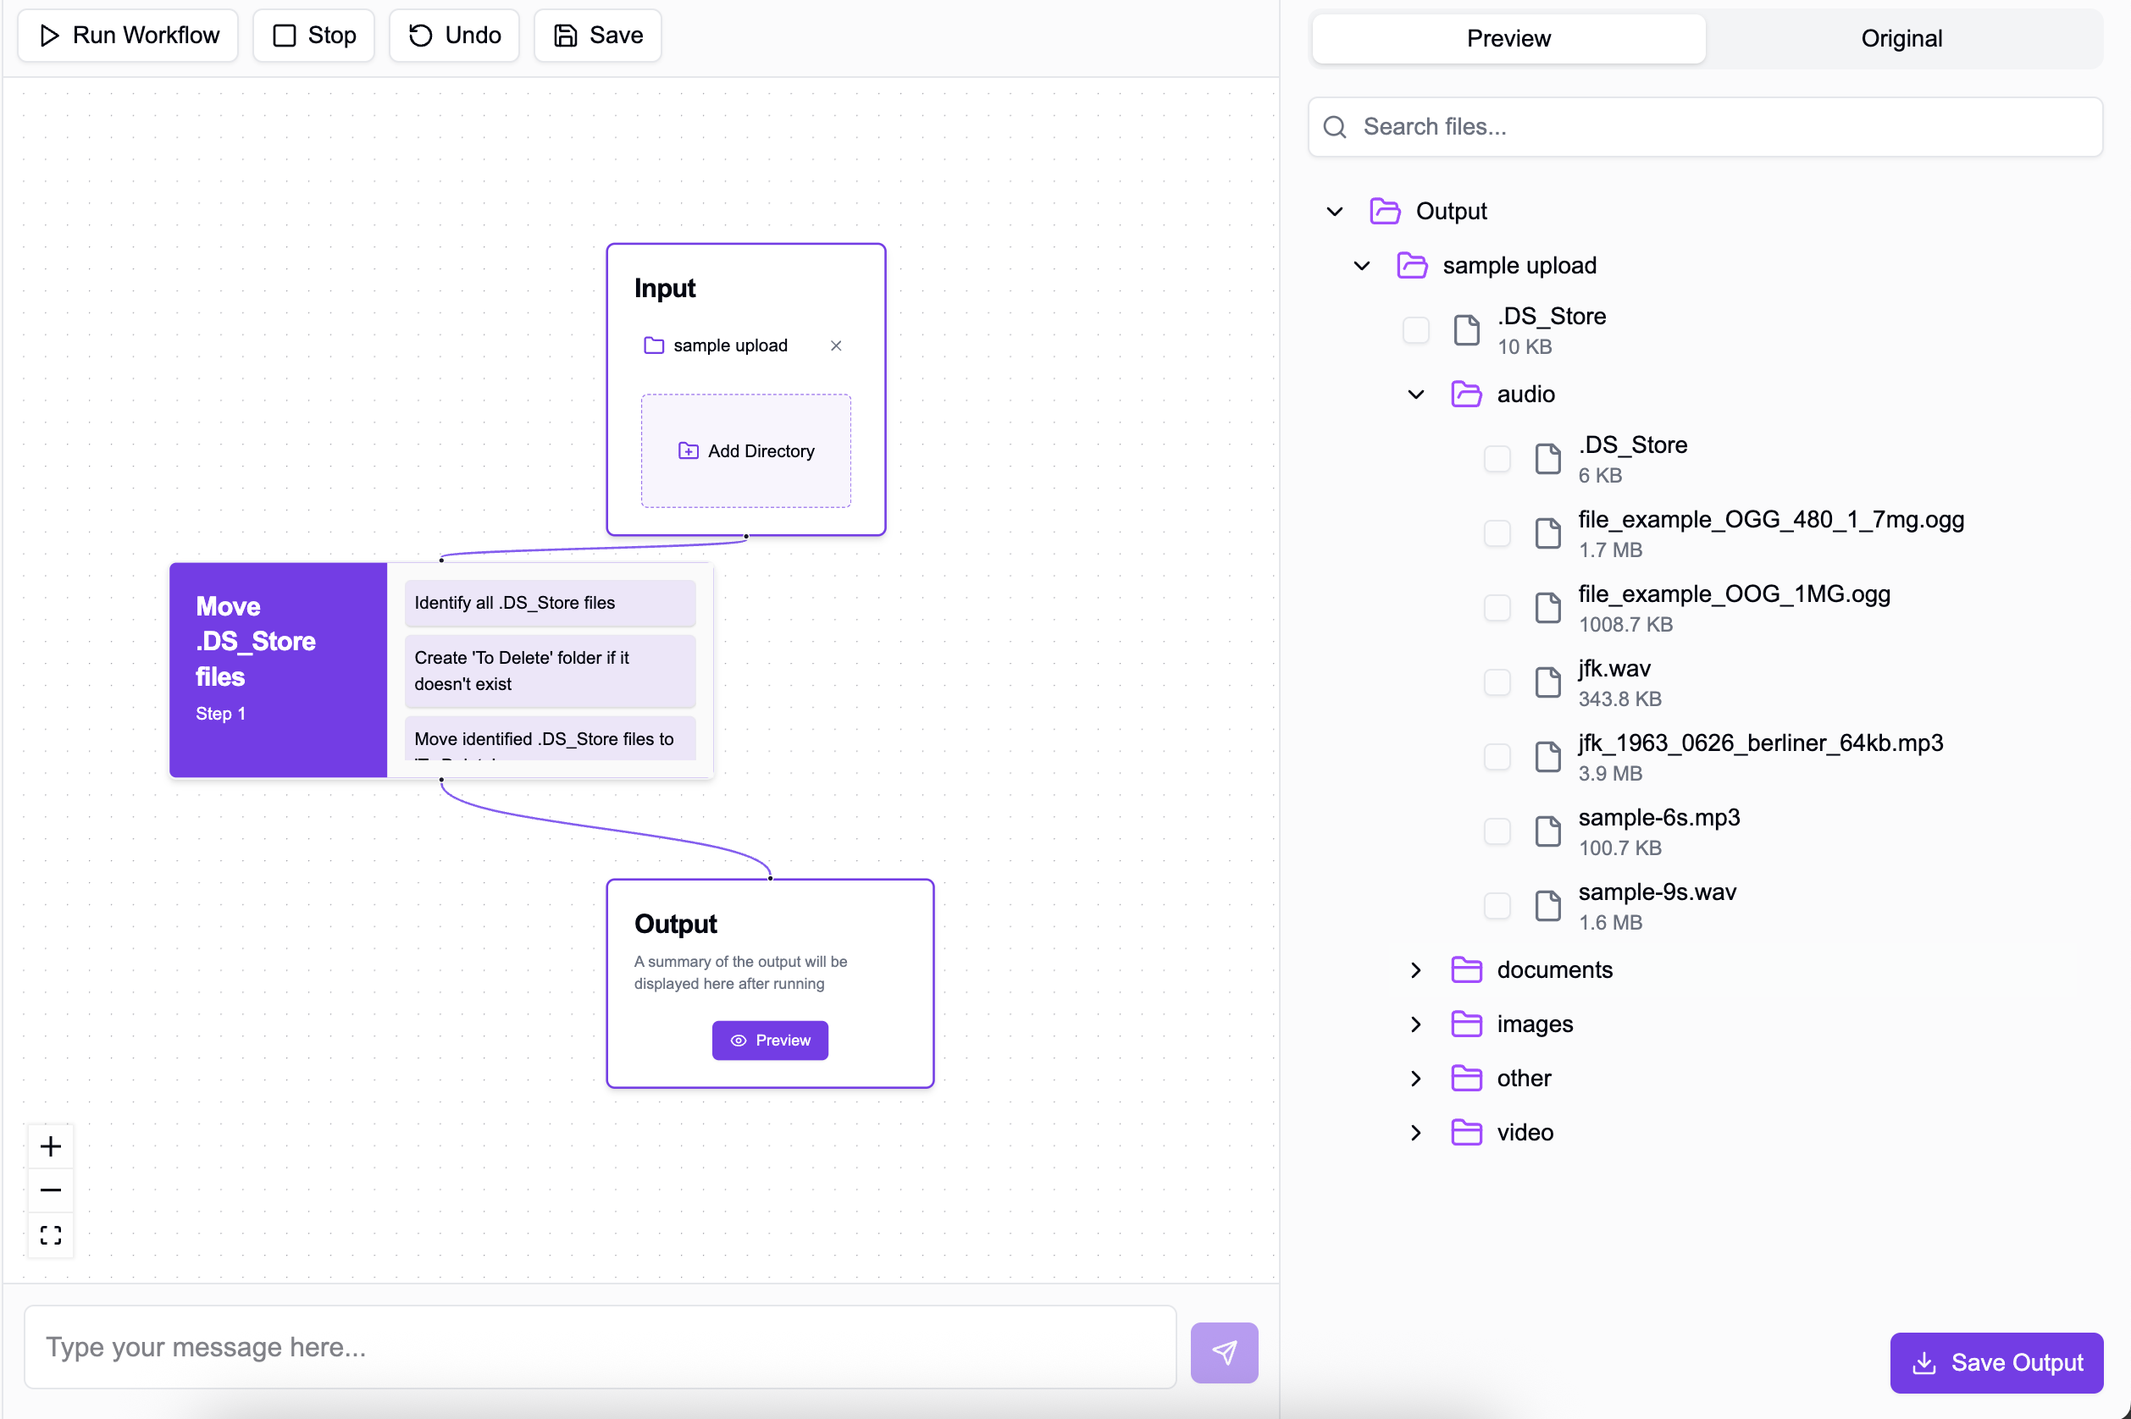Expand the video folder
2131x1419 pixels.
(1416, 1132)
